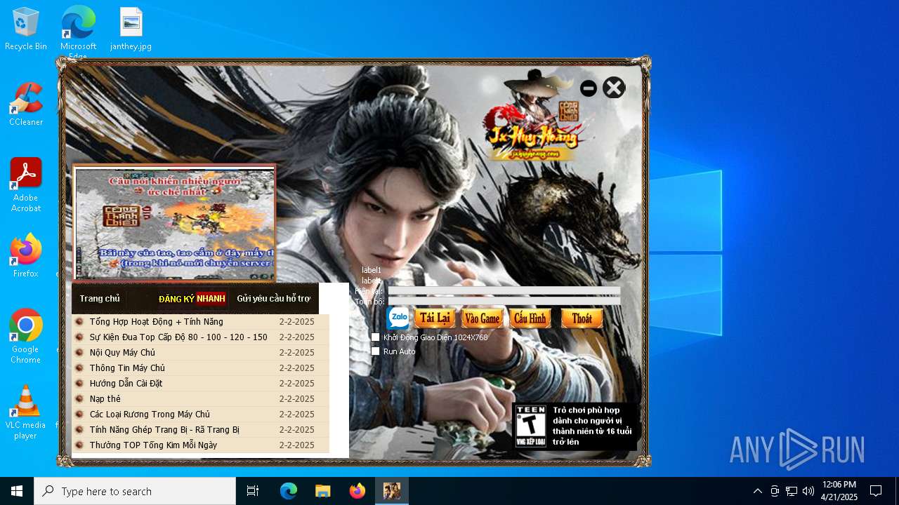This screenshot has width=899, height=505.
Task: Open Task View on taskbar
Action: [x=253, y=491]
